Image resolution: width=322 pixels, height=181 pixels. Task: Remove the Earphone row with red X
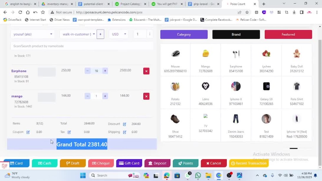coord(146,71)
